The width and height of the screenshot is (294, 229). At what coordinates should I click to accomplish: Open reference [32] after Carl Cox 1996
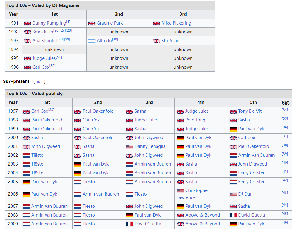coord(52,66)
